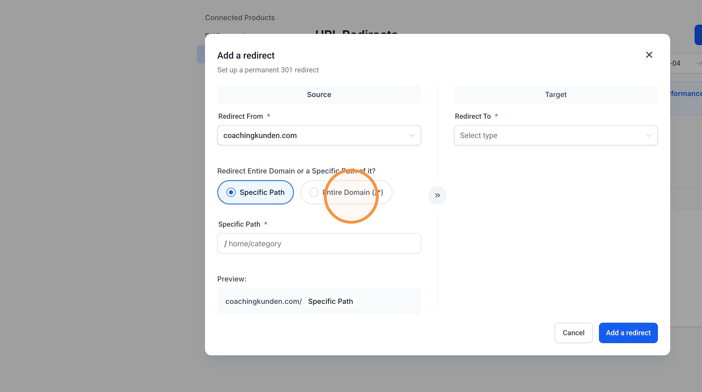The image size is (702, 392).
Task: Click the Preview: label
Action: [232, 279]
